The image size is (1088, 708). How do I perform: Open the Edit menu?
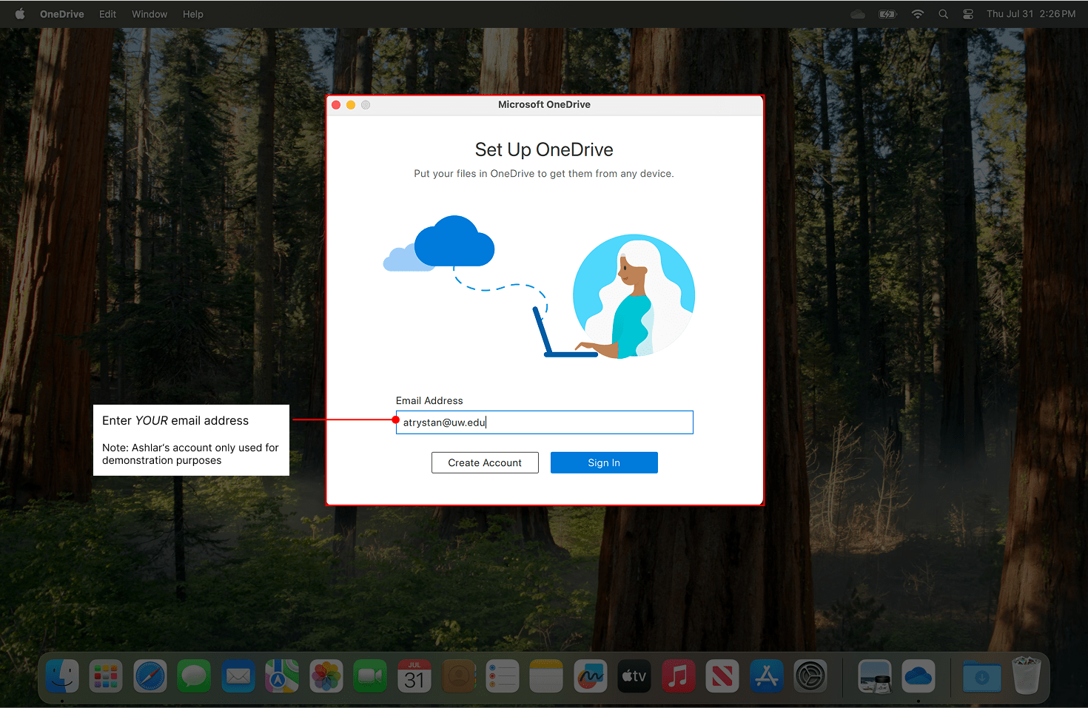tap(107, 14)
